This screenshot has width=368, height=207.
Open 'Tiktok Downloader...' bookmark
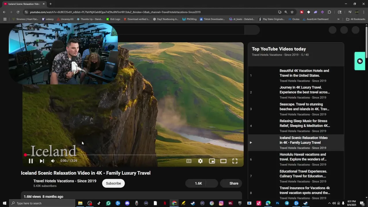[212, 19]
